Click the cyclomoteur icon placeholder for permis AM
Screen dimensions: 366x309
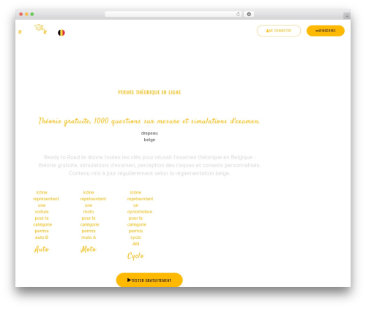pos(140,218)
